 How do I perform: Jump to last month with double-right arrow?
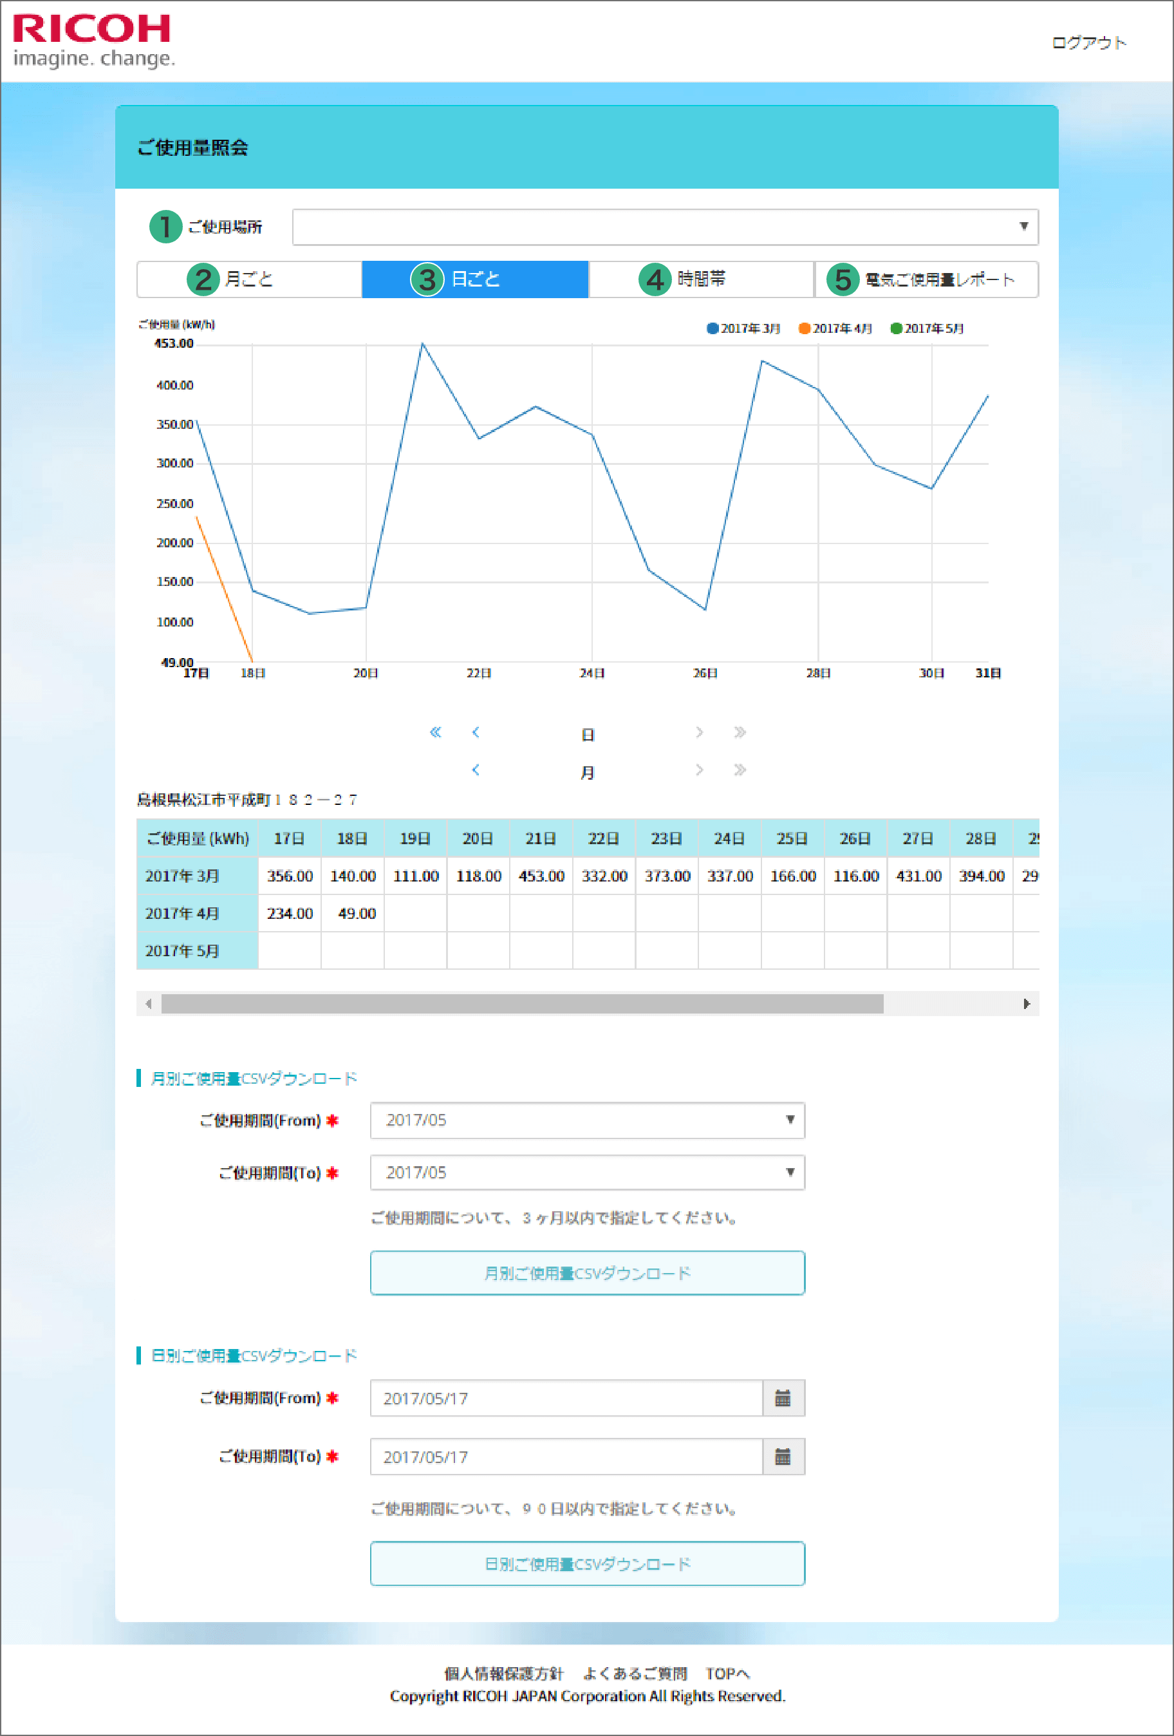740,769
